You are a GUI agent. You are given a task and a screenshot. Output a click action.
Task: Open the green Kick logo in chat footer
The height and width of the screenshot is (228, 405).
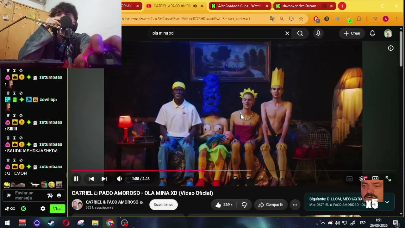(x=23, y=209)
